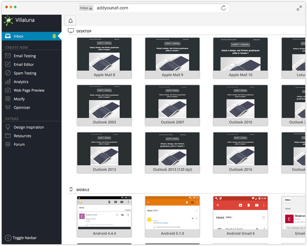The width and height of the screenshot is (307, 246).
Task: Click the browser fullscreen expand arrows
Action: pyautogui.click(x=299, y=8)
